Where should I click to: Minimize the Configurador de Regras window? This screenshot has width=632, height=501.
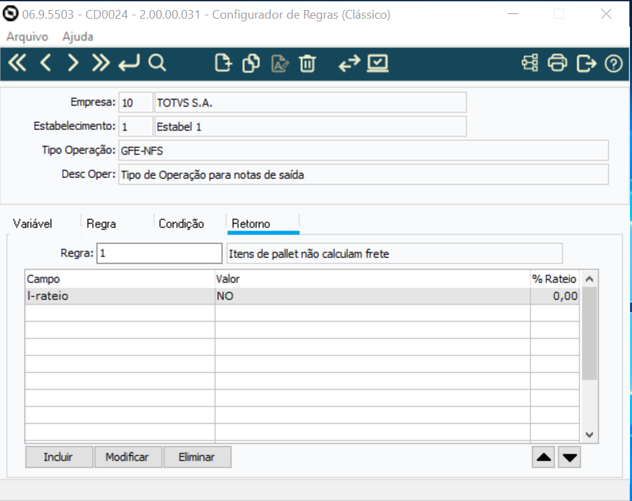[513, 14]
